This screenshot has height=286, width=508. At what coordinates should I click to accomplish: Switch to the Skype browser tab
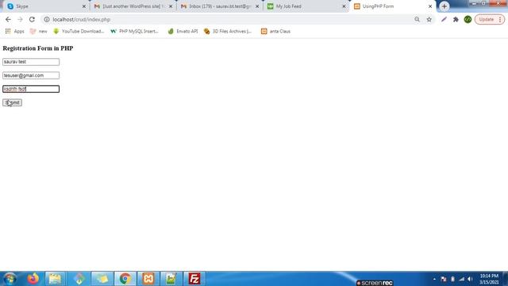tap(45, 6)
